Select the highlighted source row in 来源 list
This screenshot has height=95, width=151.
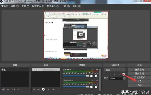[x=46, y=70]
